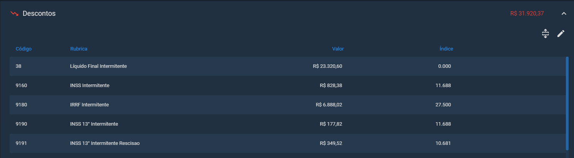Viewport: 574px width, 158px height.
Task: Click the vertical scrollbar of the table
Action: (567, 103)
